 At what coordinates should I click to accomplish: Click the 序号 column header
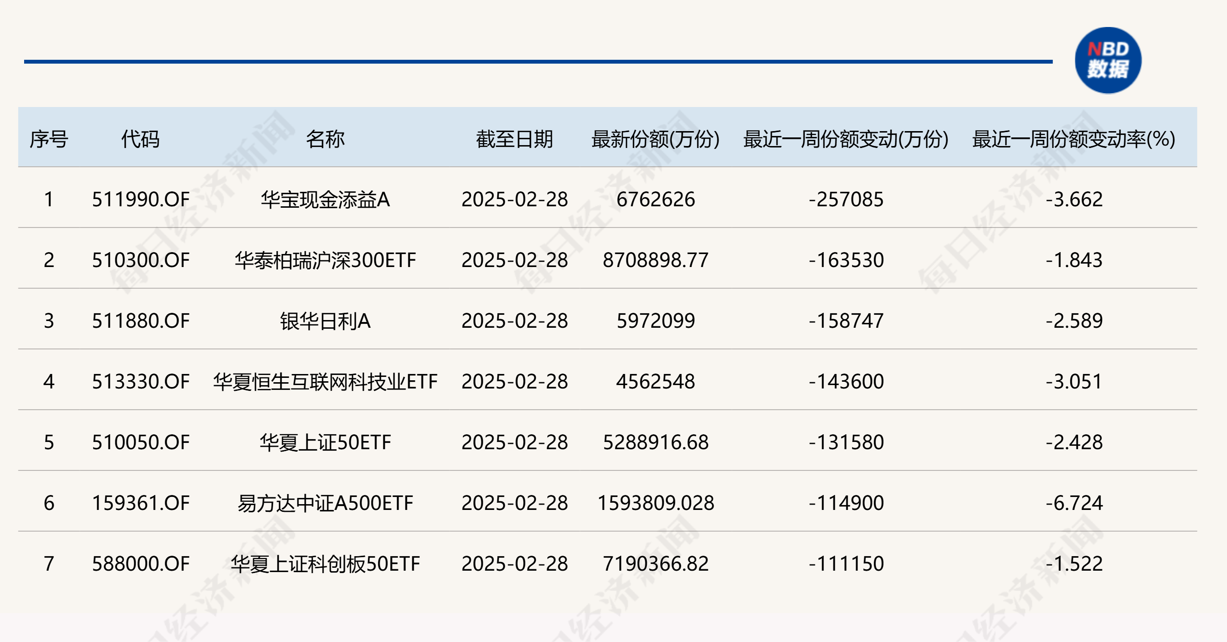[49, 139]
